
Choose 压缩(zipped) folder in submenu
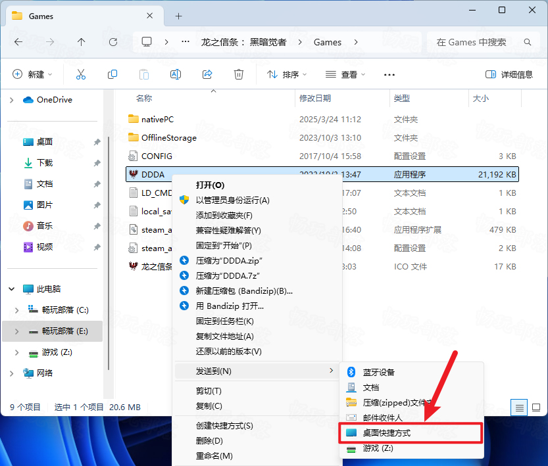[411, 402]
